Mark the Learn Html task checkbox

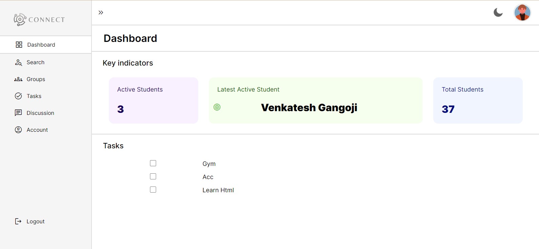click(153, 190)
